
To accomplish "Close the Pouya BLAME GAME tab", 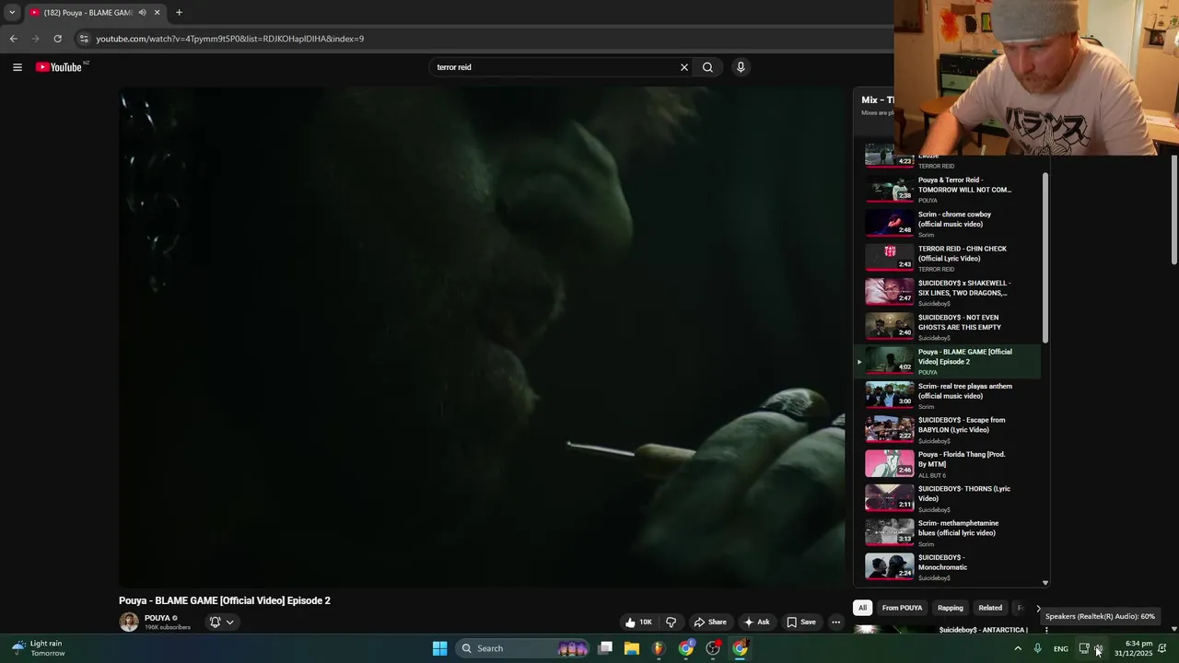I will tap(157, 13).
